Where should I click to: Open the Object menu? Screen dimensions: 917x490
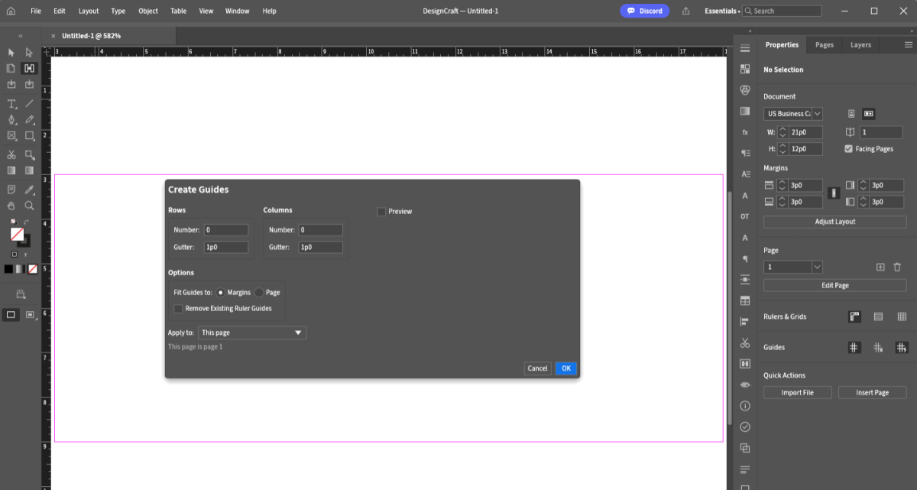pyautogui.click(x=148, y=11)
